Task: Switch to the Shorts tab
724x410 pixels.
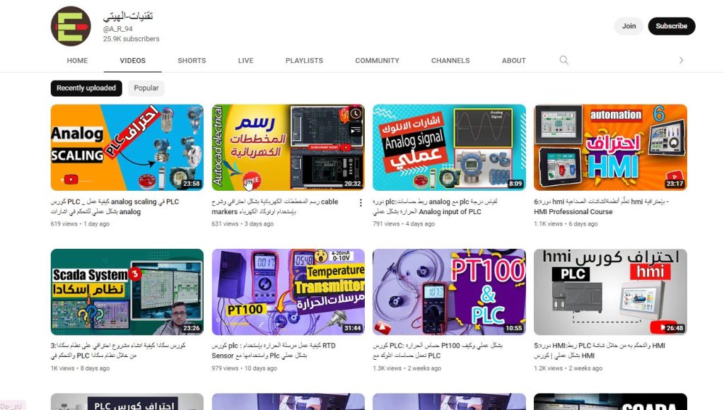Action: (x=192, y=61)
